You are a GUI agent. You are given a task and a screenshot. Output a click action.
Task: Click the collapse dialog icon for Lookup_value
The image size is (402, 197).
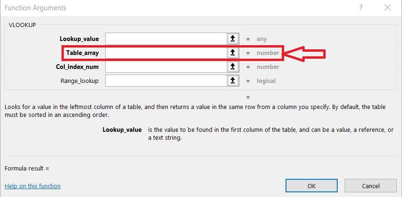(232, 39)
